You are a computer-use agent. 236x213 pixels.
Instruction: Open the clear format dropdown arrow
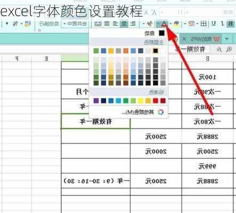(144, 23)
